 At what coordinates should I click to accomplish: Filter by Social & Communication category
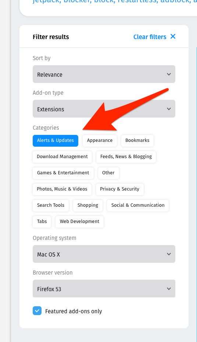pyautogui.click(x=138, y=206)
